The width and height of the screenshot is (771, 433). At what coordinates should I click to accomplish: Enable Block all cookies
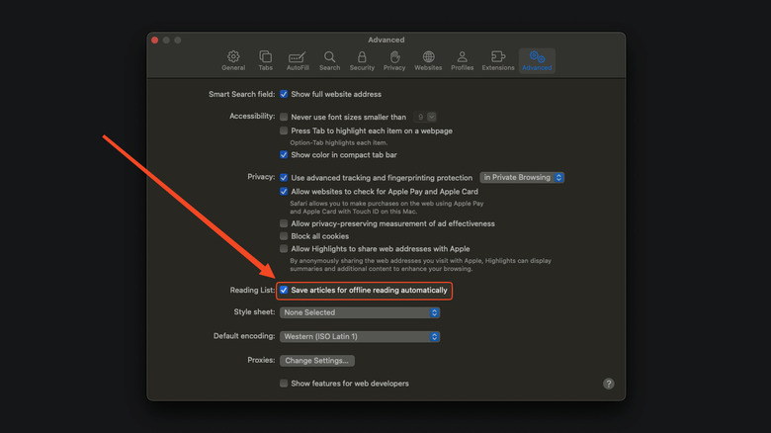[285, 236]
